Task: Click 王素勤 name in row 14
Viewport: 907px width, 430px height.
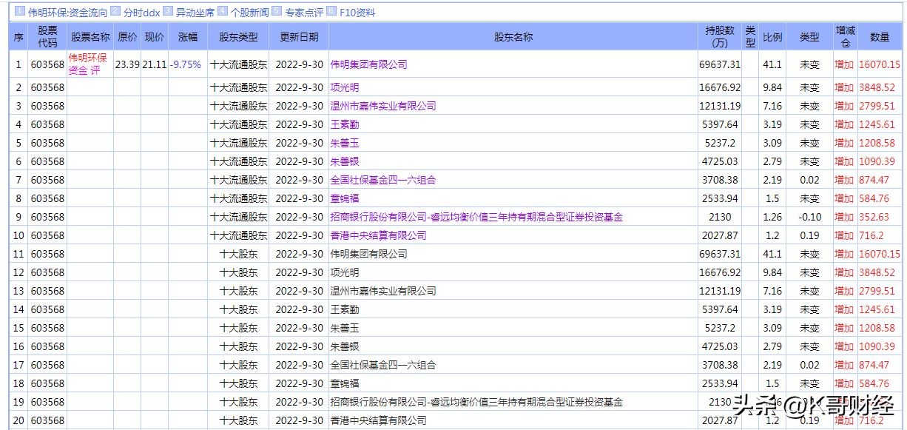Action: click(x=344, y=309)
